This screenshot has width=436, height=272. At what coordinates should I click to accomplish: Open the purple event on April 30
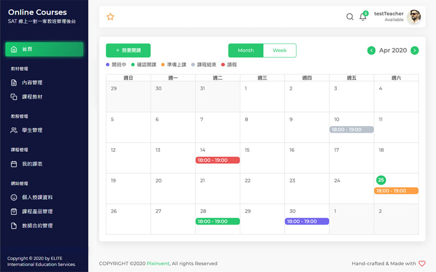click(x=307, y=221)
